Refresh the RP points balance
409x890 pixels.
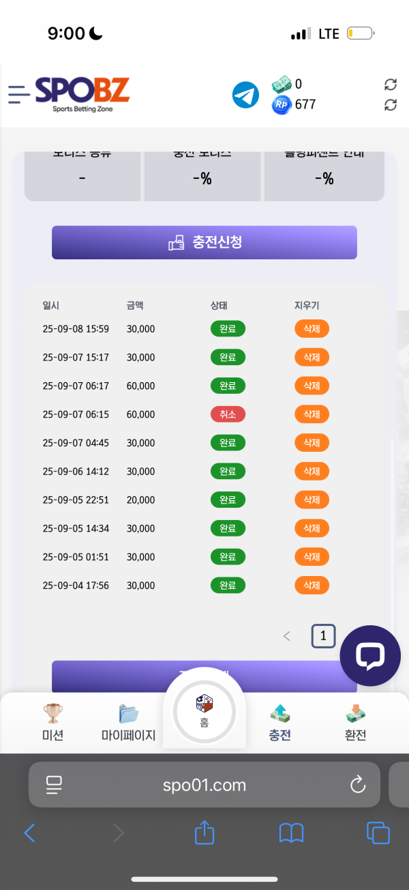(391, 105)
